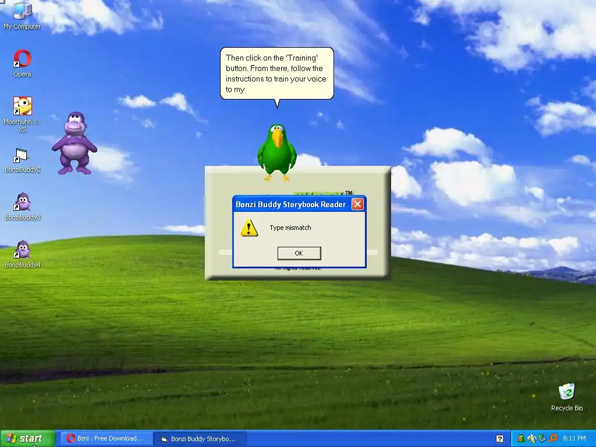
Task: Click the Bonzi Buddy Storybook Reader title bar
Action: click(x=291, y=204)
